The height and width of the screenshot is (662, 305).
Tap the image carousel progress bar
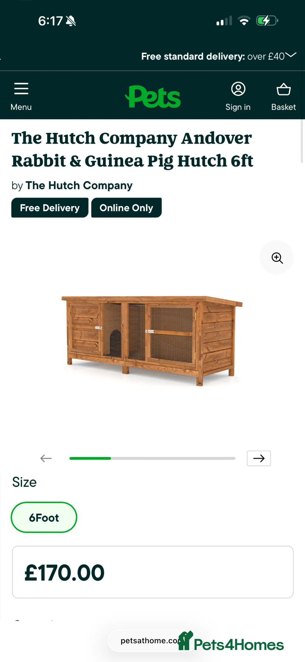[152, 458]
